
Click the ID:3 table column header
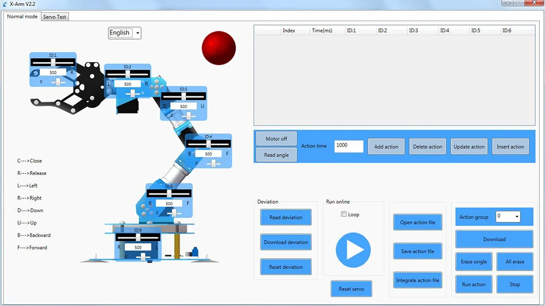[422, 30]
